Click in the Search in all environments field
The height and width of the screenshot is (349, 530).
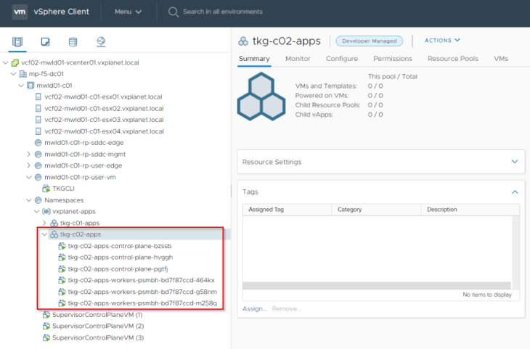coord(223,12)
